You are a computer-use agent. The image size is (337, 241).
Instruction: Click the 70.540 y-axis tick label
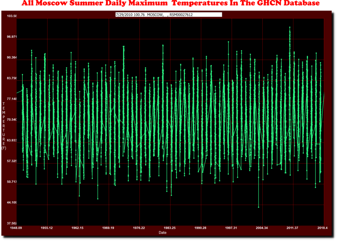[x=12, y=120]
